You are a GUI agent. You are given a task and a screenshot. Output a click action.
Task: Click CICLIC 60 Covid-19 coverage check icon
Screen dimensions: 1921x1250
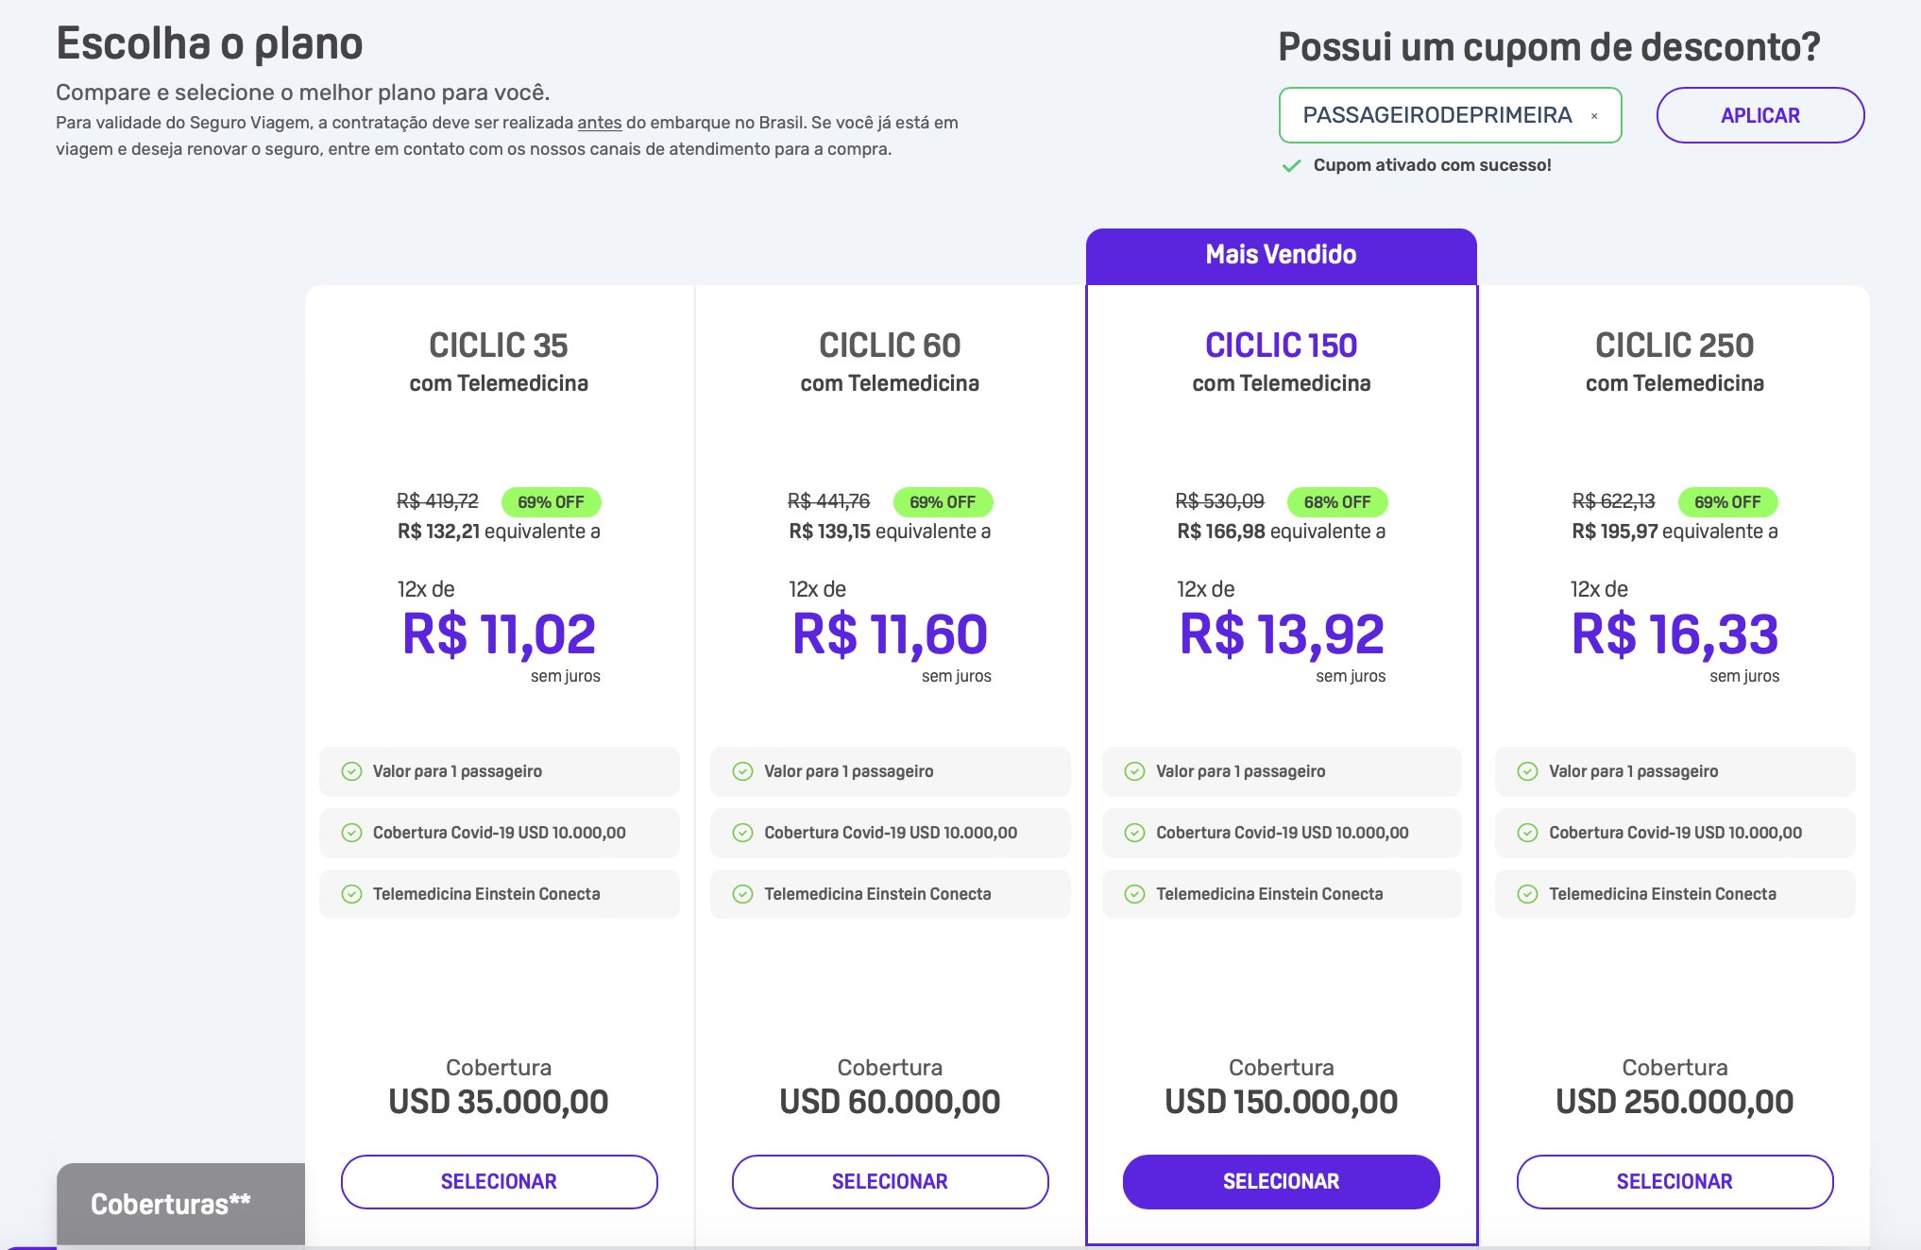(743, 833)
